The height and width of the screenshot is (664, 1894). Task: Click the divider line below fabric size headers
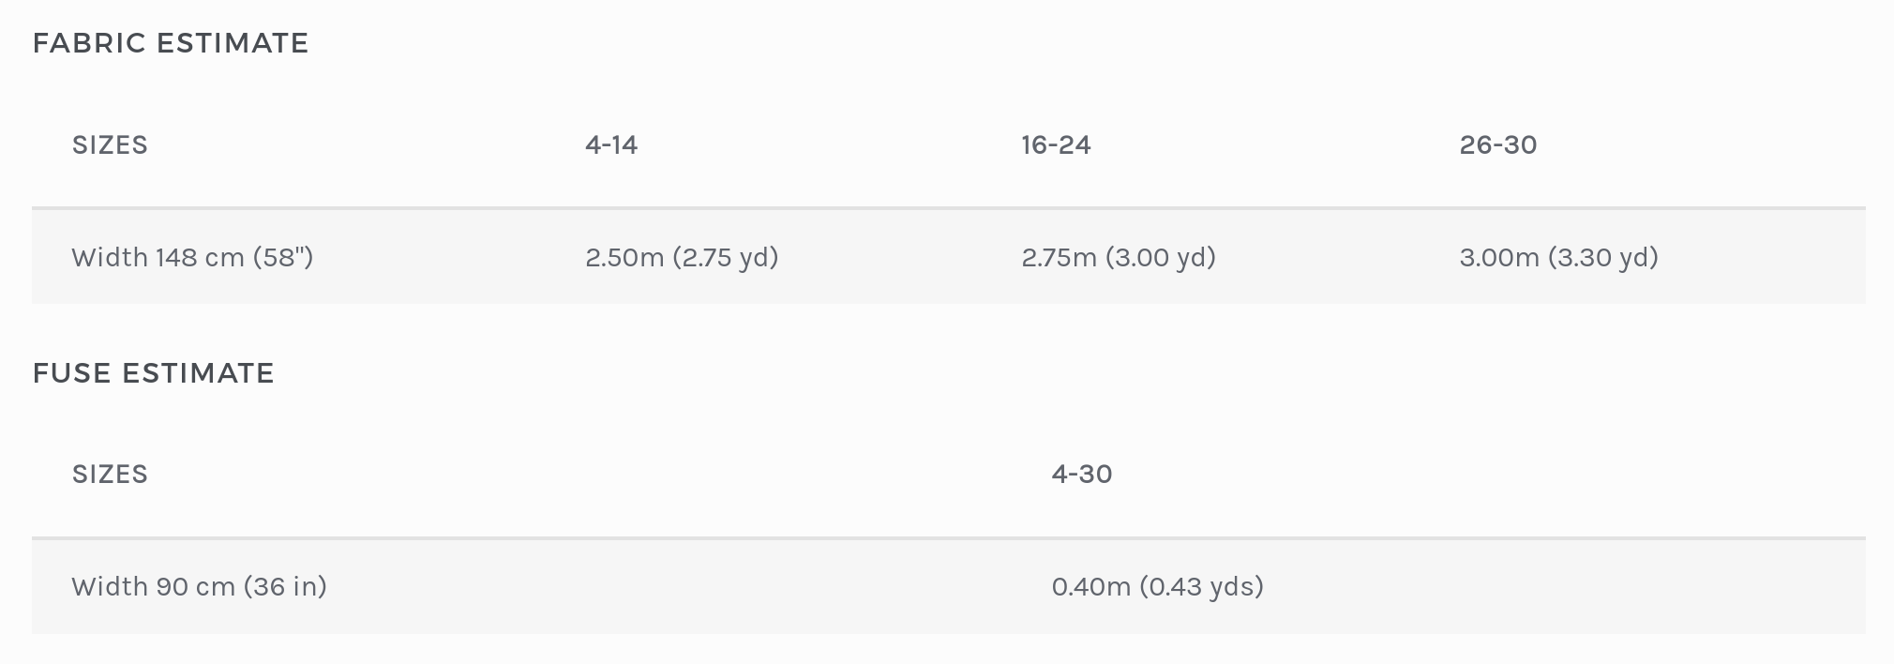[x=947, y=207]
